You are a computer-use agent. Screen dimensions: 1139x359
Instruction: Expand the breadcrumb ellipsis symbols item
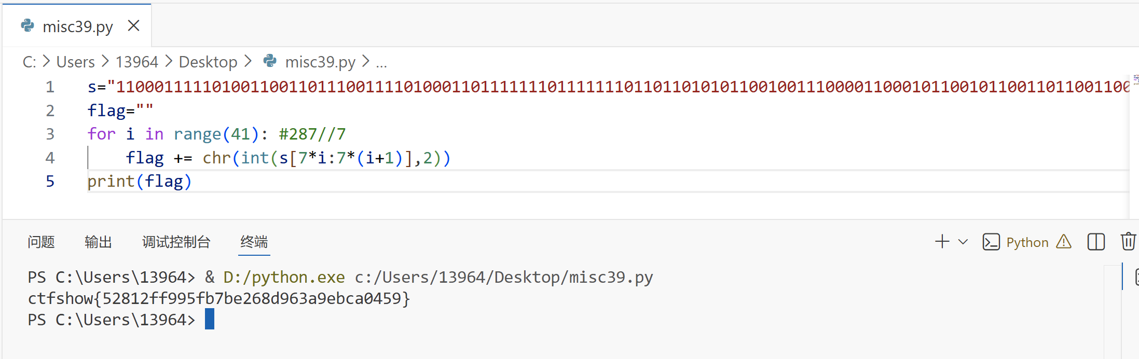381,64
